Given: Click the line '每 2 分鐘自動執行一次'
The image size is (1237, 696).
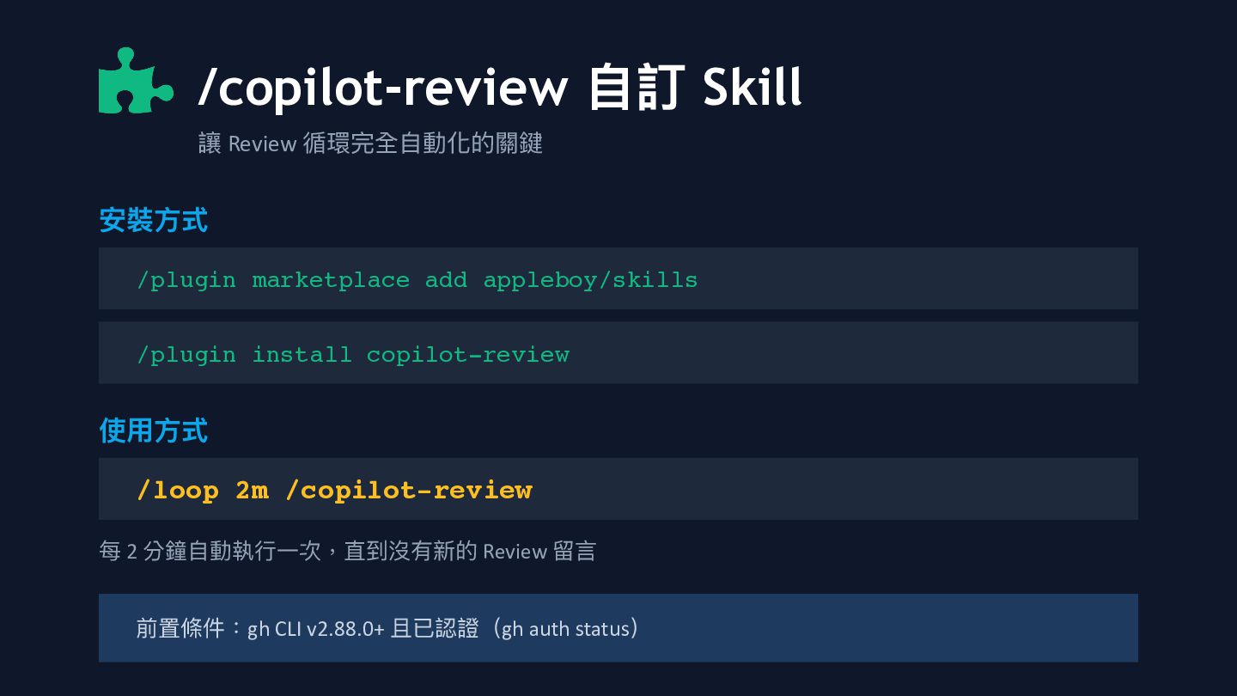Looking at the screenshot, I should point(347,551).
